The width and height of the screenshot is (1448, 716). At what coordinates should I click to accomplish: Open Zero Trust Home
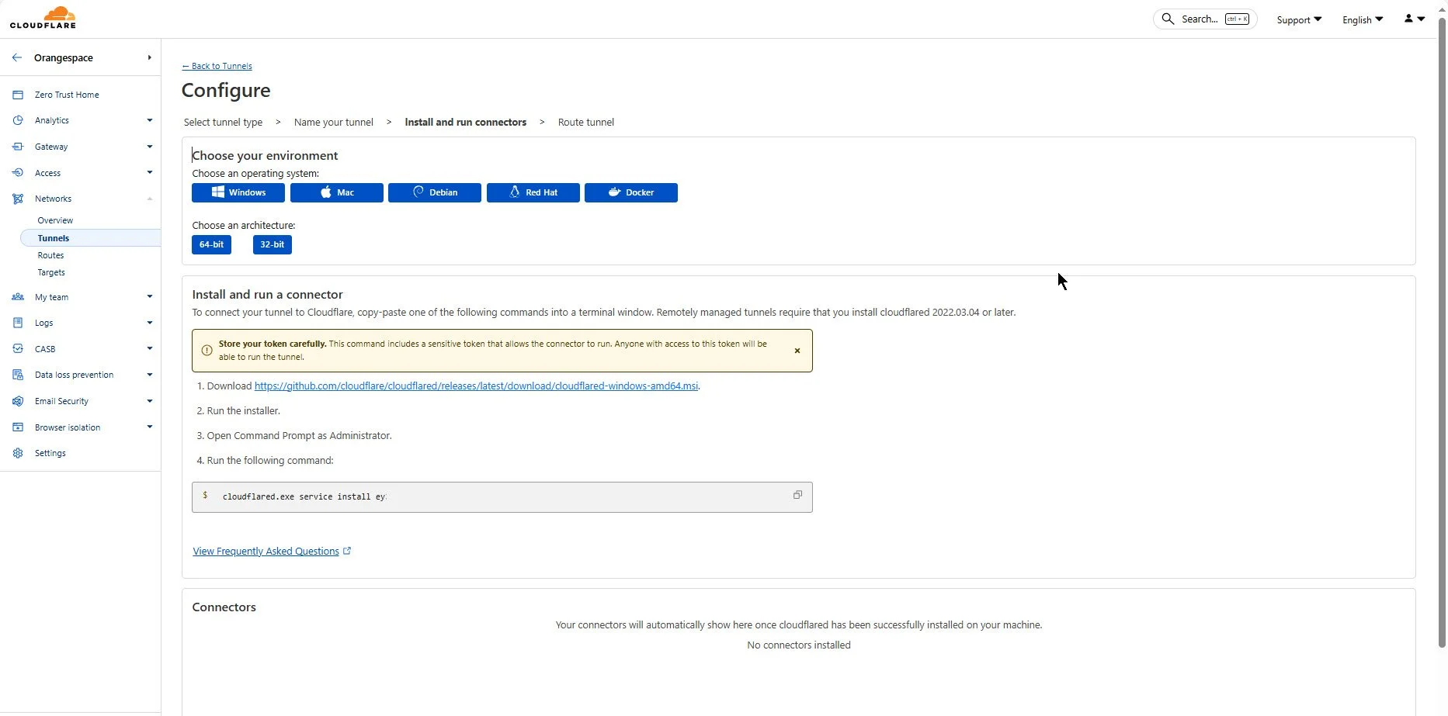click(x=67, y=95)
